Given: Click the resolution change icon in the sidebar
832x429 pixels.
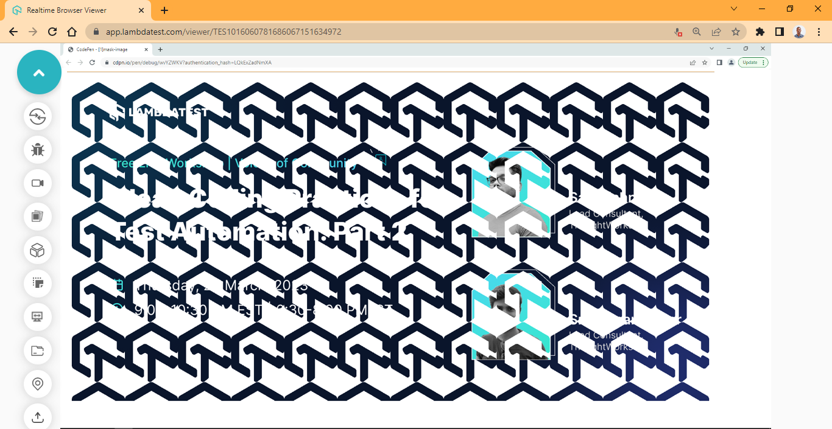Looking at the screenshot, I should click(x=38, y=283).
